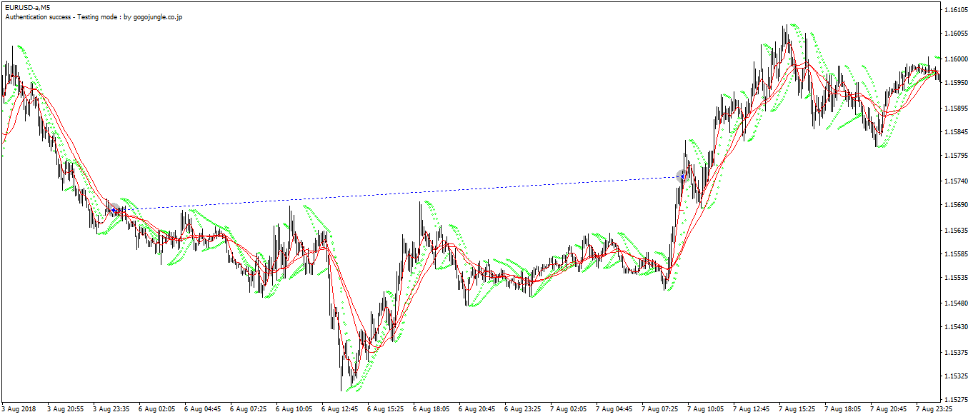Click the 7 Aug 10:05 time label
Image resolution: width=973 pixels, height=417 pixels.
tap(706, 410)
